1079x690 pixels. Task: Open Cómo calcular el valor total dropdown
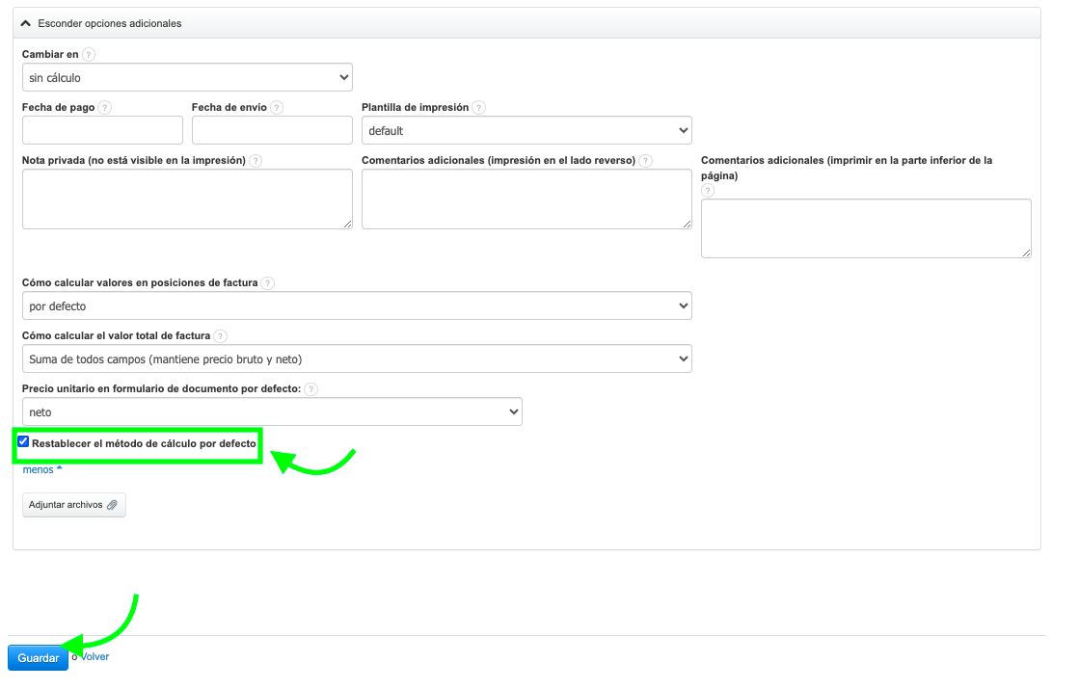click(x=357, y=359)
